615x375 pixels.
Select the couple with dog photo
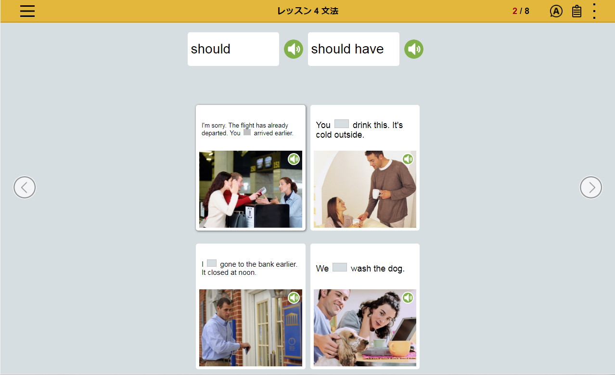[x=365, y=328]
